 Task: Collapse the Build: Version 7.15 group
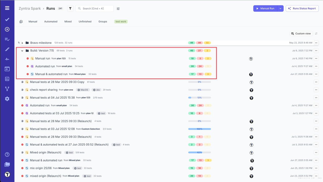point(22,51)
